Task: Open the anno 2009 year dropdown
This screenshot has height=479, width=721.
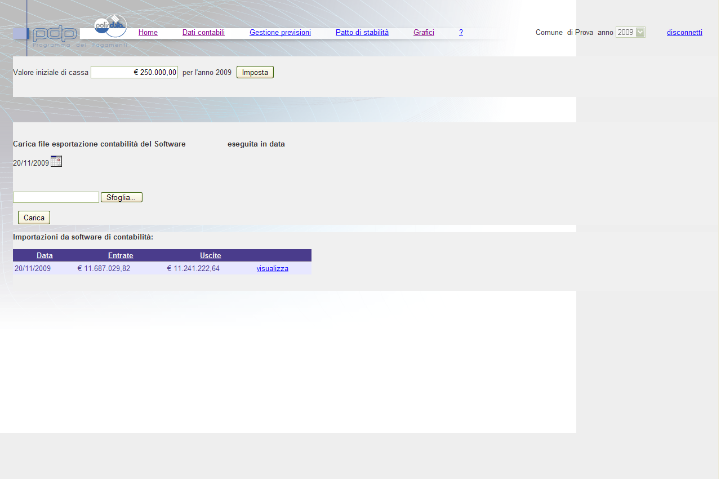Action: pyautogui.click(x=630, y=32)
